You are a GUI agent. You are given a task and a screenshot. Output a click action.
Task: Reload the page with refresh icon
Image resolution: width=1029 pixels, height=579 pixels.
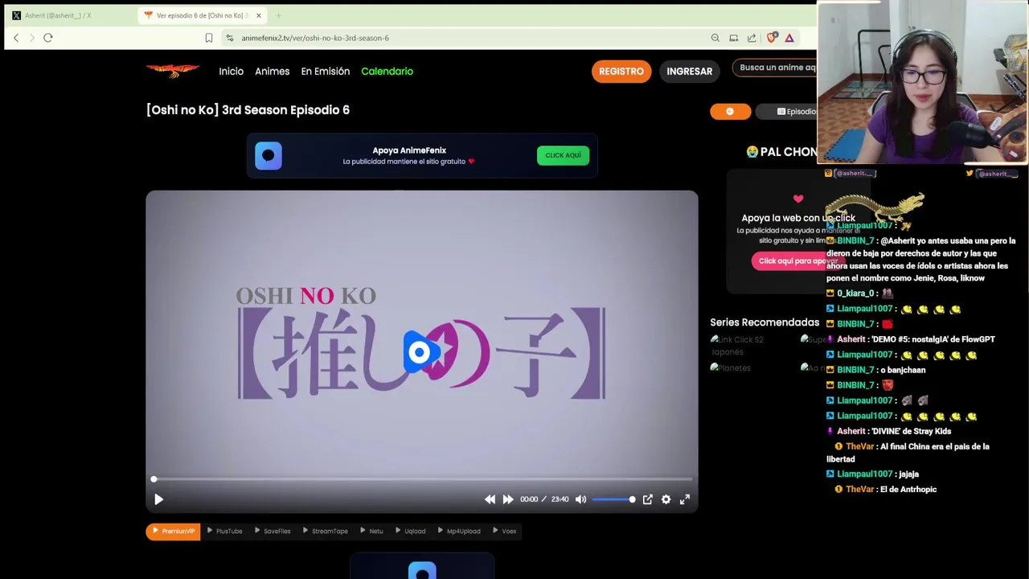coord(48,38)
